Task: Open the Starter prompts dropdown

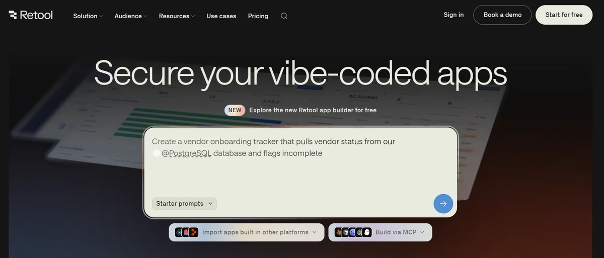Action: [184, 204]
